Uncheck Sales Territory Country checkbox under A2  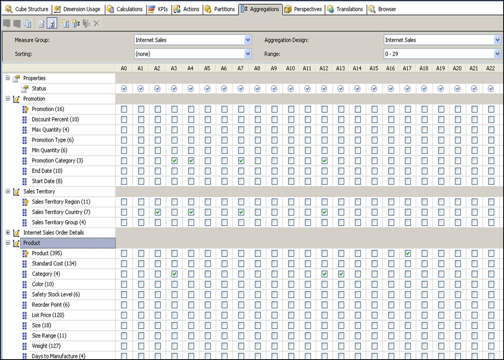158,212
